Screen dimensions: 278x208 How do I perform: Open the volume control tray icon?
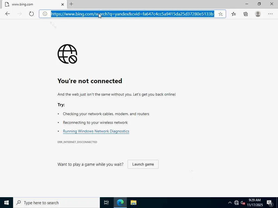[243, 203]
